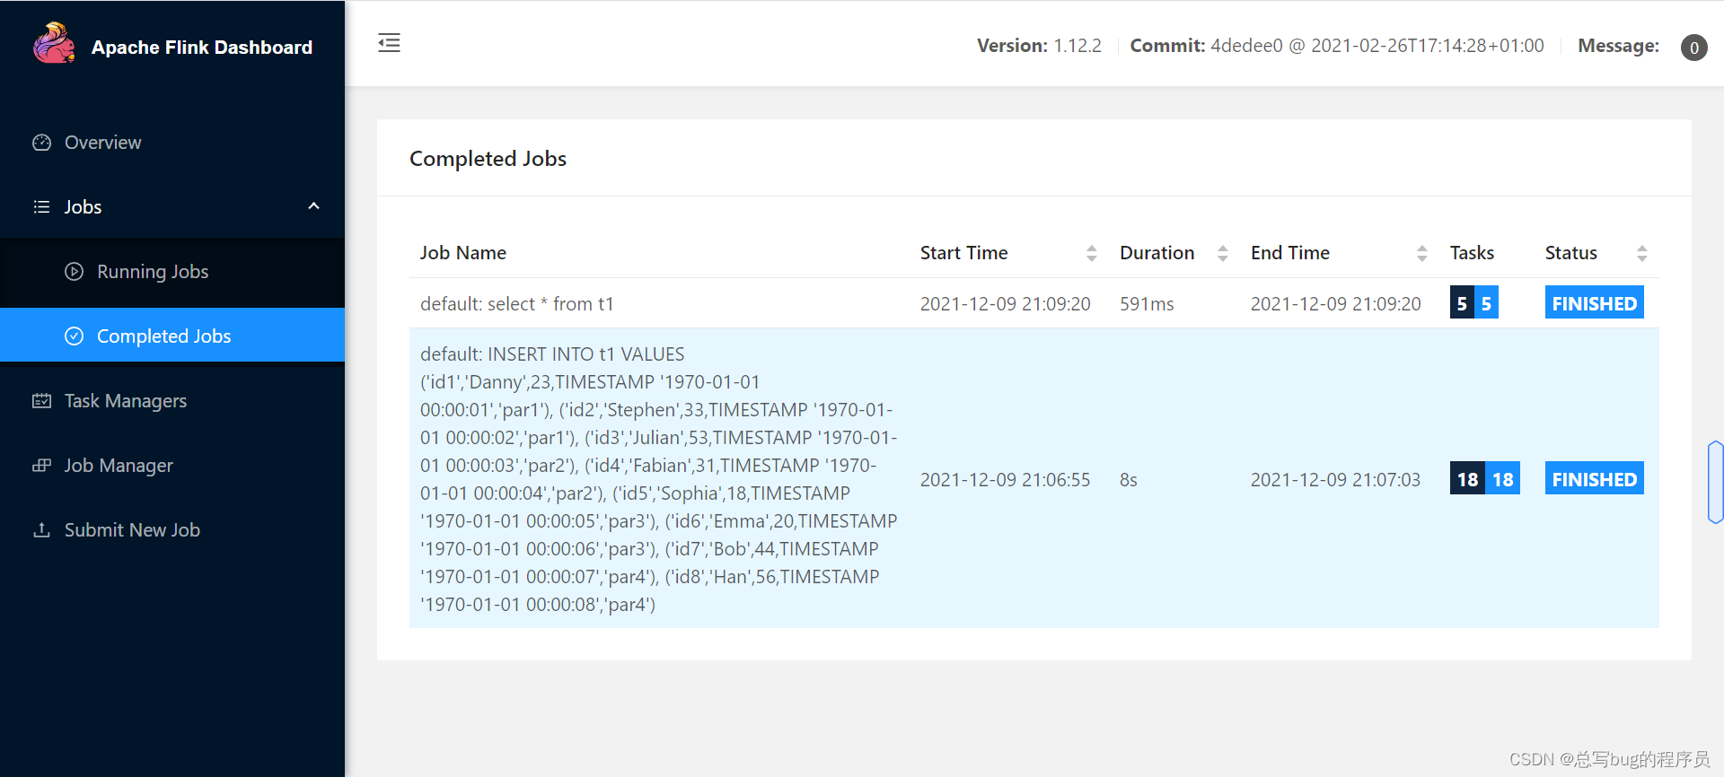Sort jobs by Status arrows

click(x=1642, y=254)
